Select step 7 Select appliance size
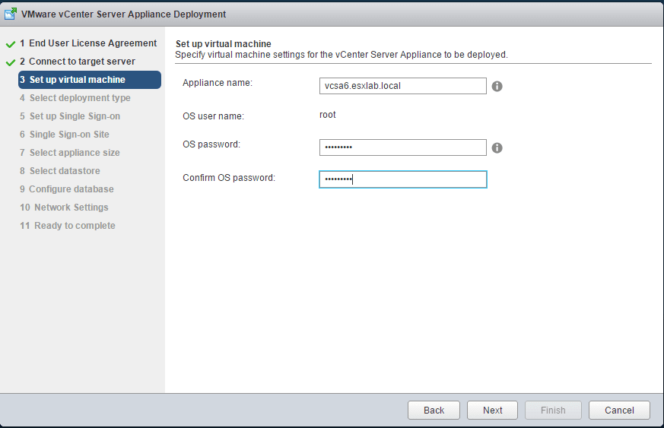This screenshot has width=664, height=428. coord(70,153)
